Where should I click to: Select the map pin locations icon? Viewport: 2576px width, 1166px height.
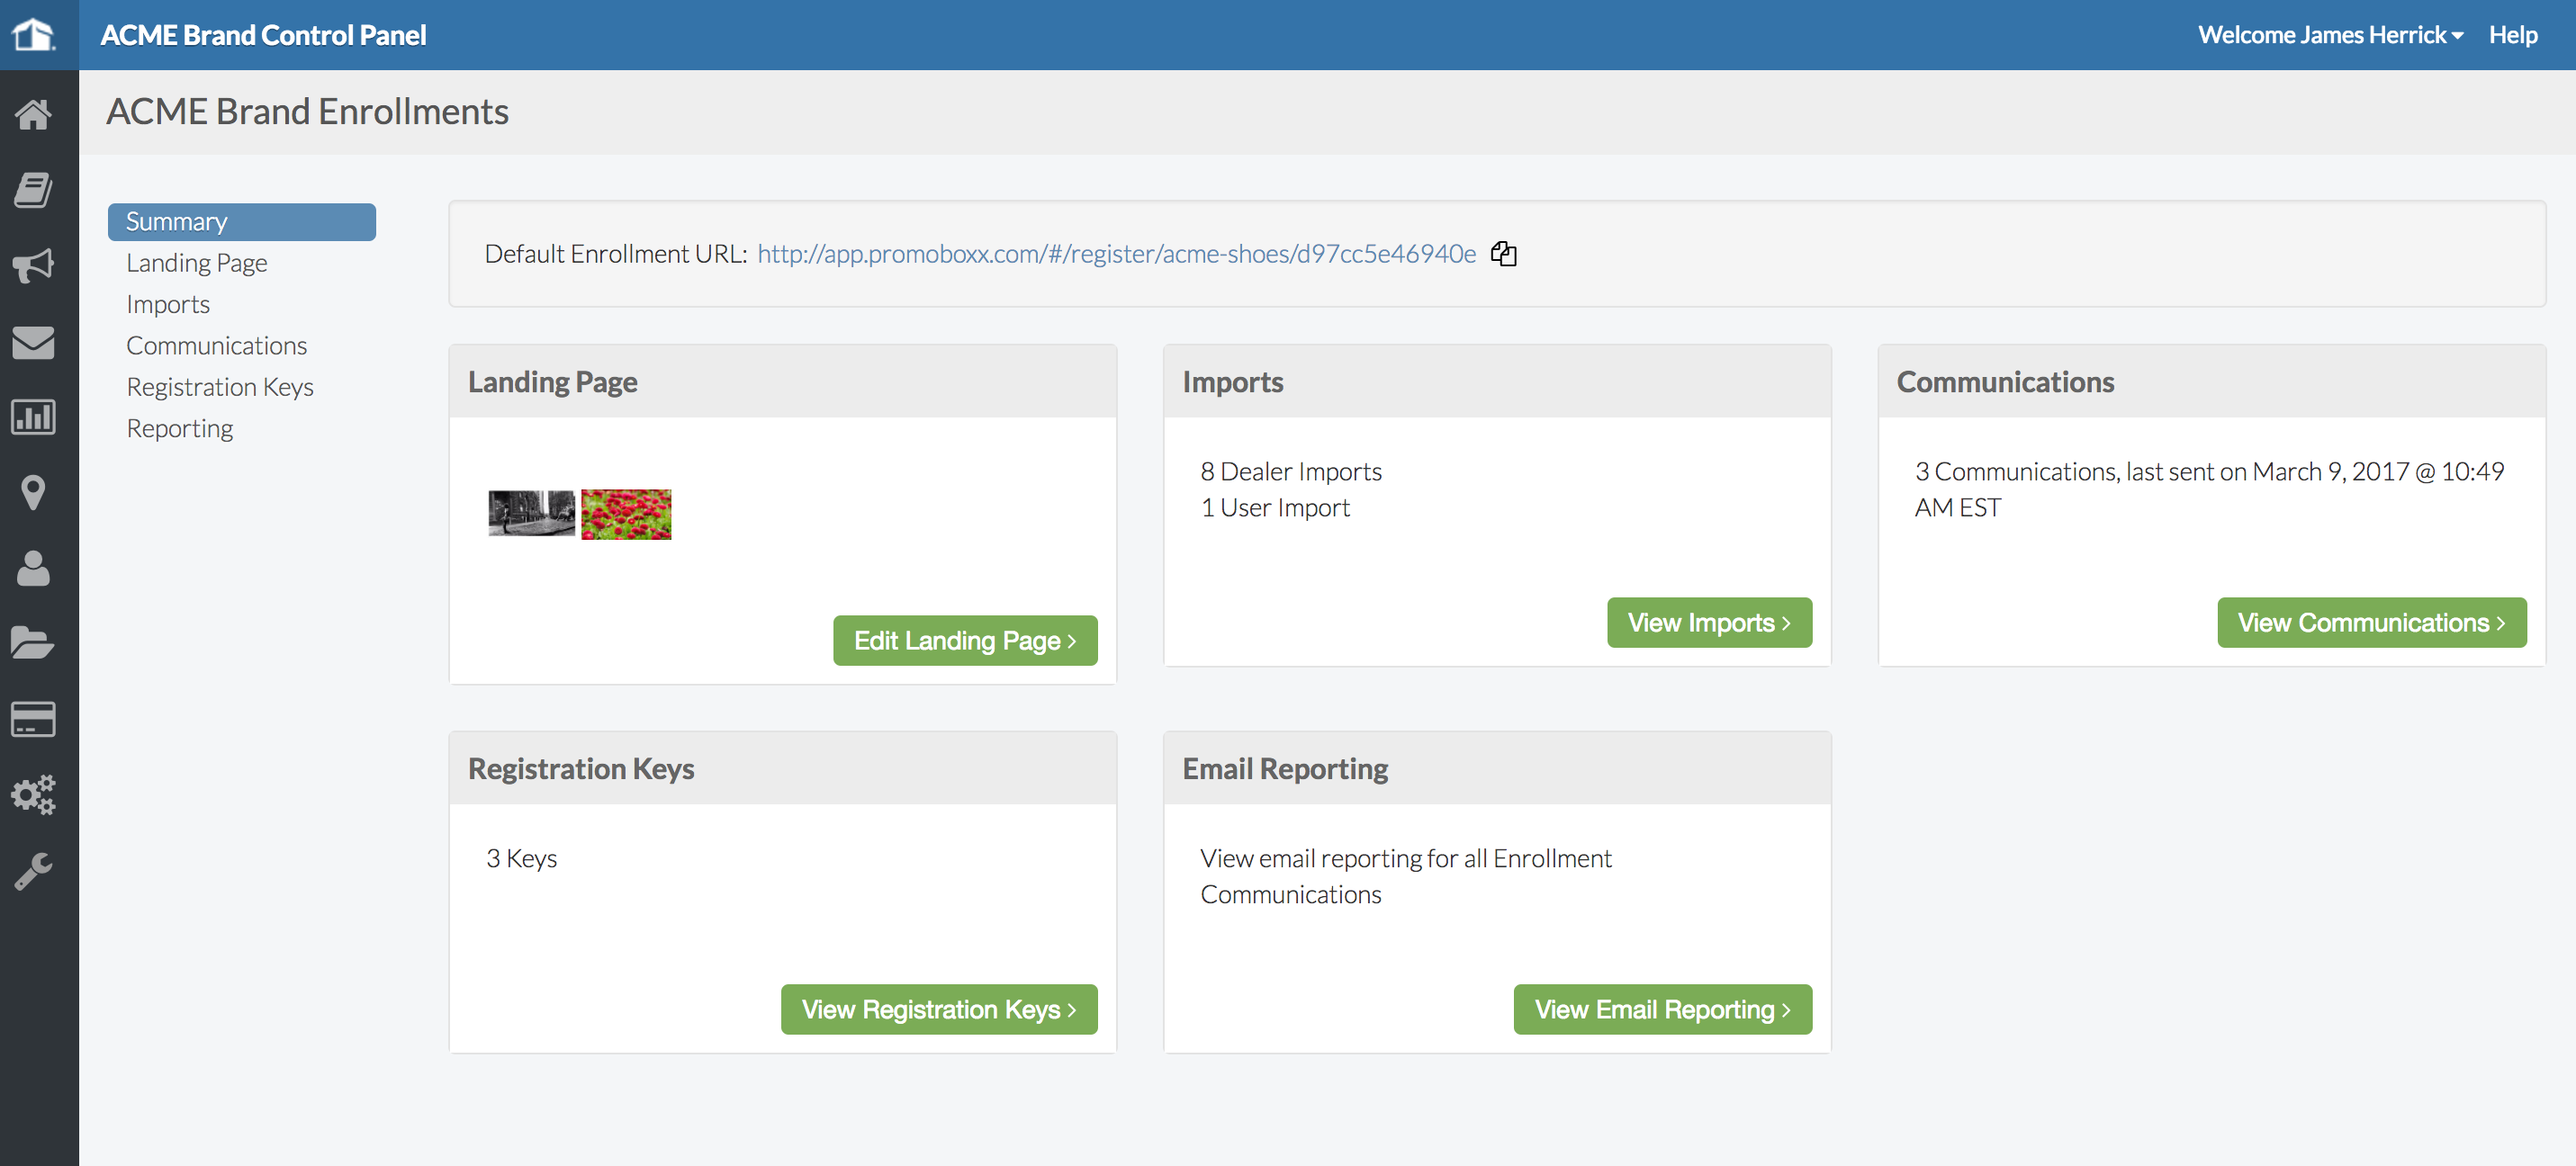(x=33, y=492)
